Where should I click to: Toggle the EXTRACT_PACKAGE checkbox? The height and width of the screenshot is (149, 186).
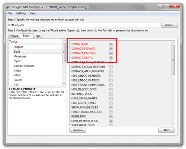click(111, 53)
